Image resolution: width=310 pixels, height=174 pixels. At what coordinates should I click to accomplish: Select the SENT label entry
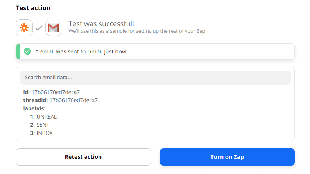43,125
